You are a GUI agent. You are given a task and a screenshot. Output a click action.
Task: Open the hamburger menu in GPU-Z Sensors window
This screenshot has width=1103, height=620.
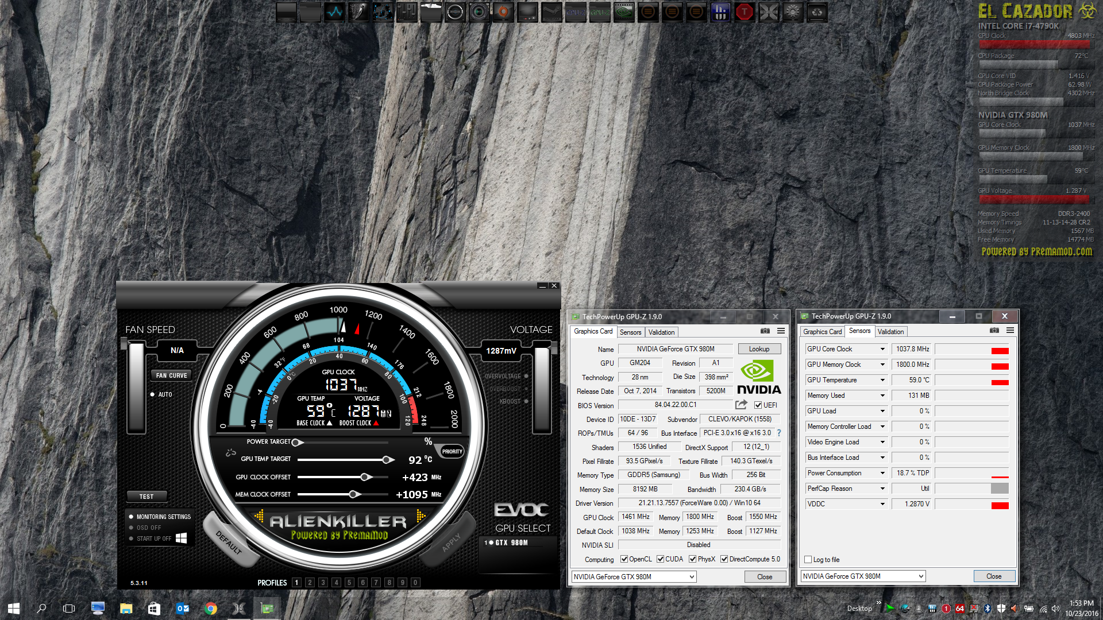1010,331
